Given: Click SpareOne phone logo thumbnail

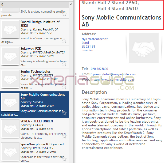Looking at the screenshot, I should click(x=10, y=152).
